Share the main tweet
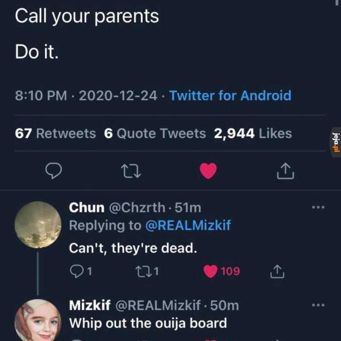 [285, 170]
